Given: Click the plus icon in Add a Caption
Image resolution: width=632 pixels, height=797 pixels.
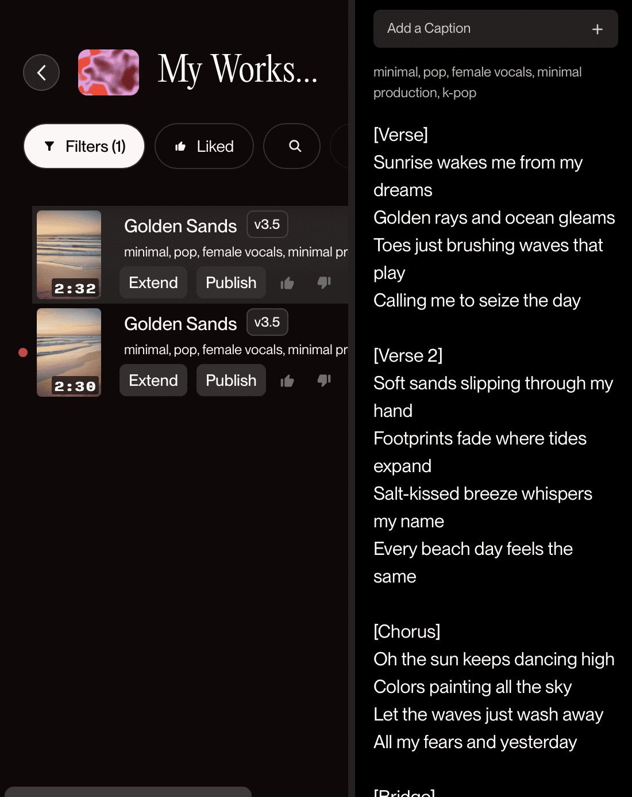Looking at the screenshot, I should point(598,29).
